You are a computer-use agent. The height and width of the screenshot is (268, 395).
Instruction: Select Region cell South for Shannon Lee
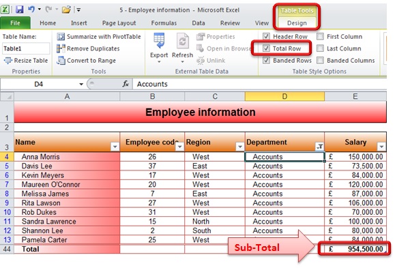pos(215,230)
